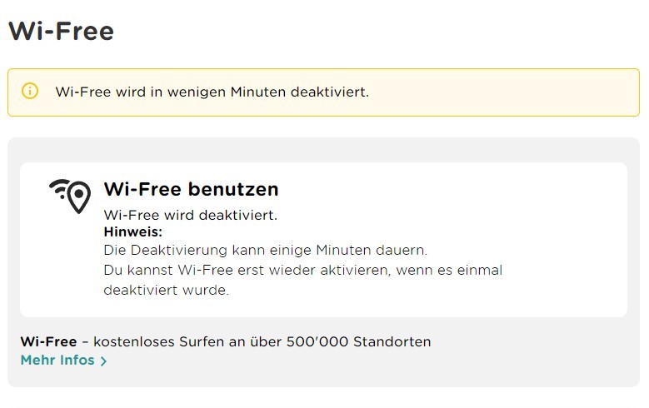Viewport: 649px width, 408px height.
Task: Click the 'Die Deaktivierung kann einige Minuten dauern' line
Action: [x=265, y=250]
